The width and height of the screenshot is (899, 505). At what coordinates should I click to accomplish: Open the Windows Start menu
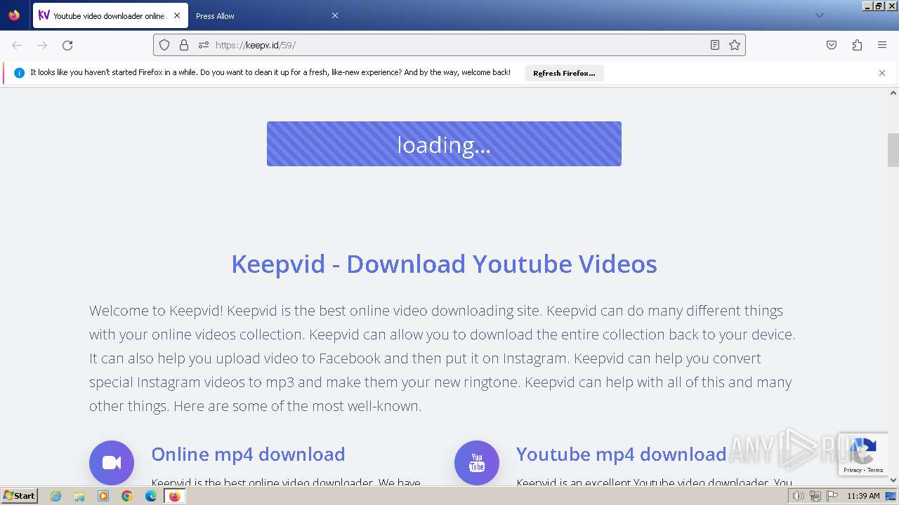[20, 496]
